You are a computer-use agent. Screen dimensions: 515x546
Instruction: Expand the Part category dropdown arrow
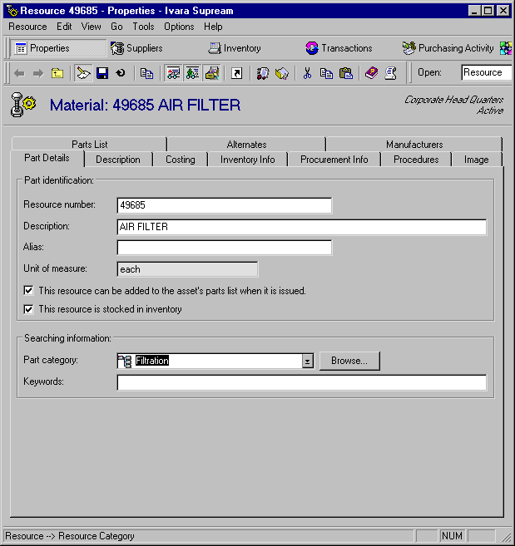coord(307,362)
